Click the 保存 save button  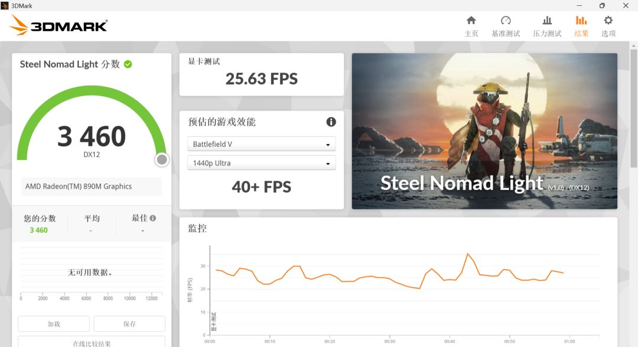pos(129,324)
